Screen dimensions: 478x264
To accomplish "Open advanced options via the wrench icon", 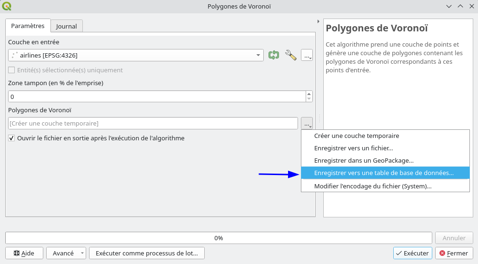I will (x=290, y=55).
